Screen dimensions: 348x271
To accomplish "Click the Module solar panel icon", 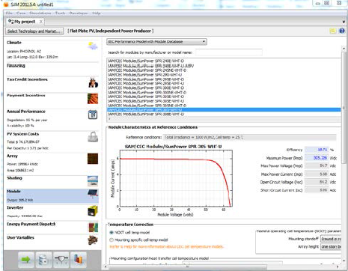I will pos(93,194).
